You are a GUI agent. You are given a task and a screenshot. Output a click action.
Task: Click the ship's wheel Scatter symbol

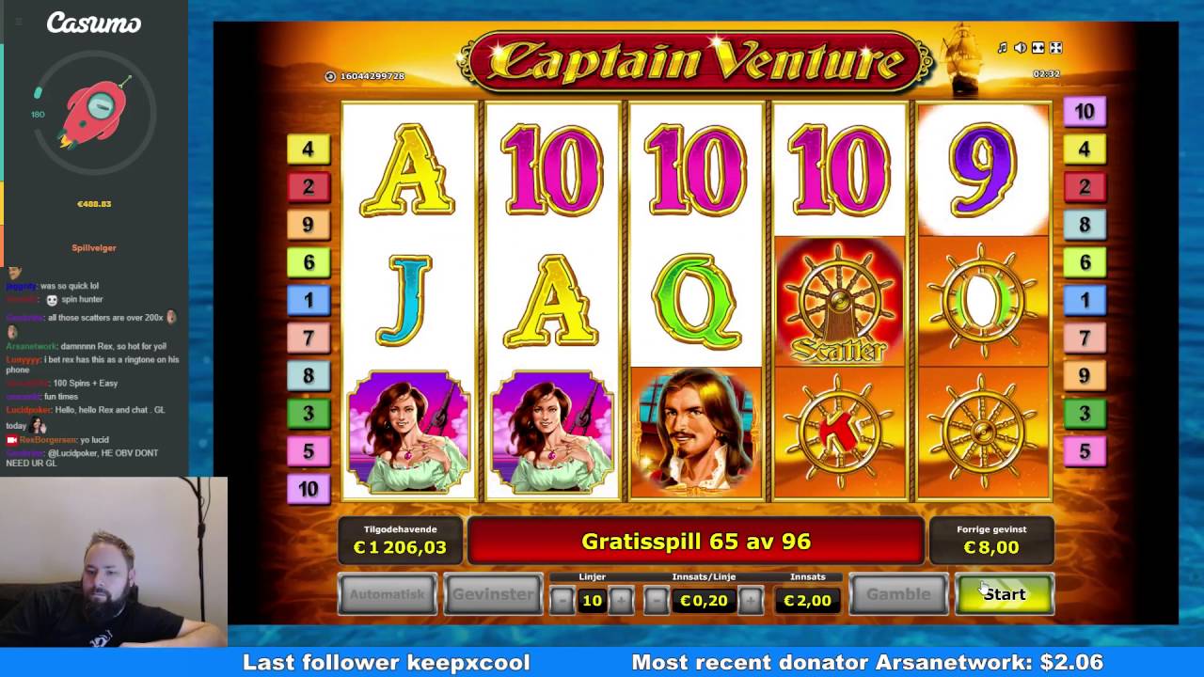click(839, 301)
